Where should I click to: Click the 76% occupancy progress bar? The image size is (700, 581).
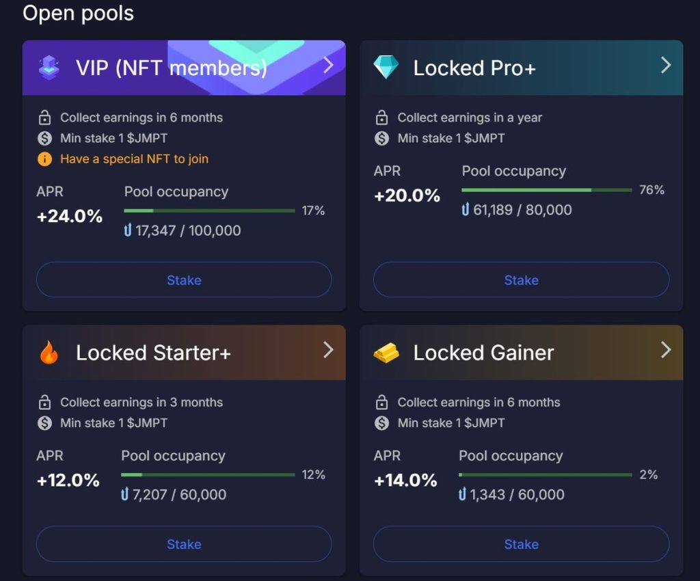tap(547, 190)
